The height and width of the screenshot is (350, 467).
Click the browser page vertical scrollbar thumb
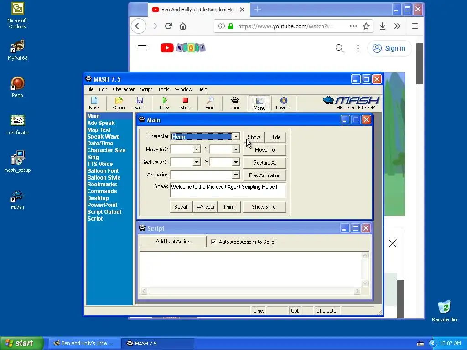[420, 64]
